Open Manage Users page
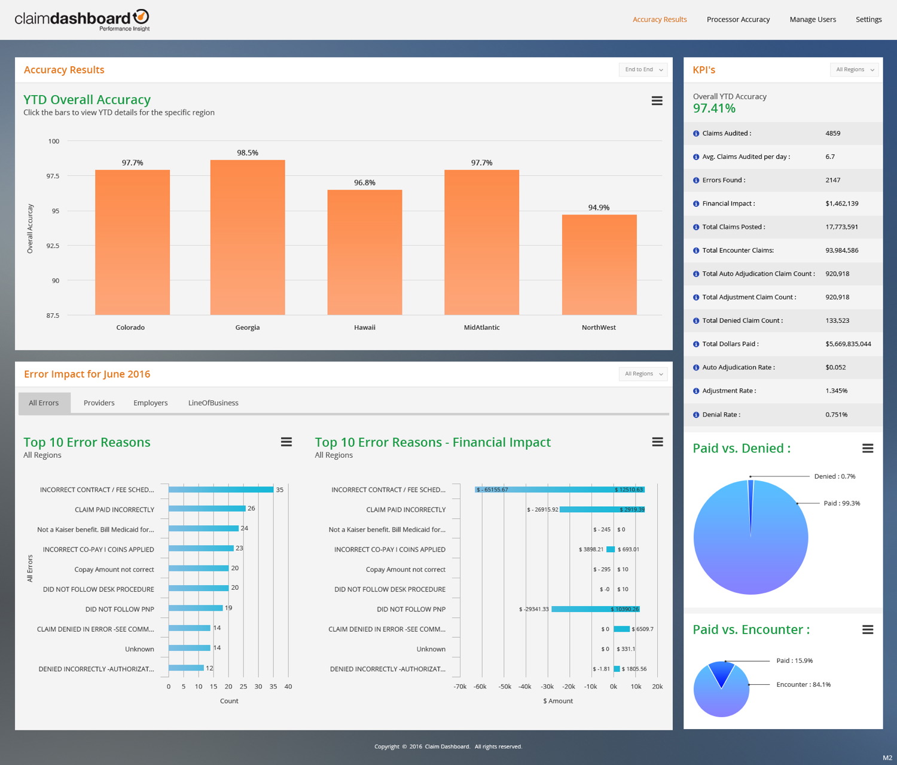The image size is (897, 765). [x=813, y=20]
